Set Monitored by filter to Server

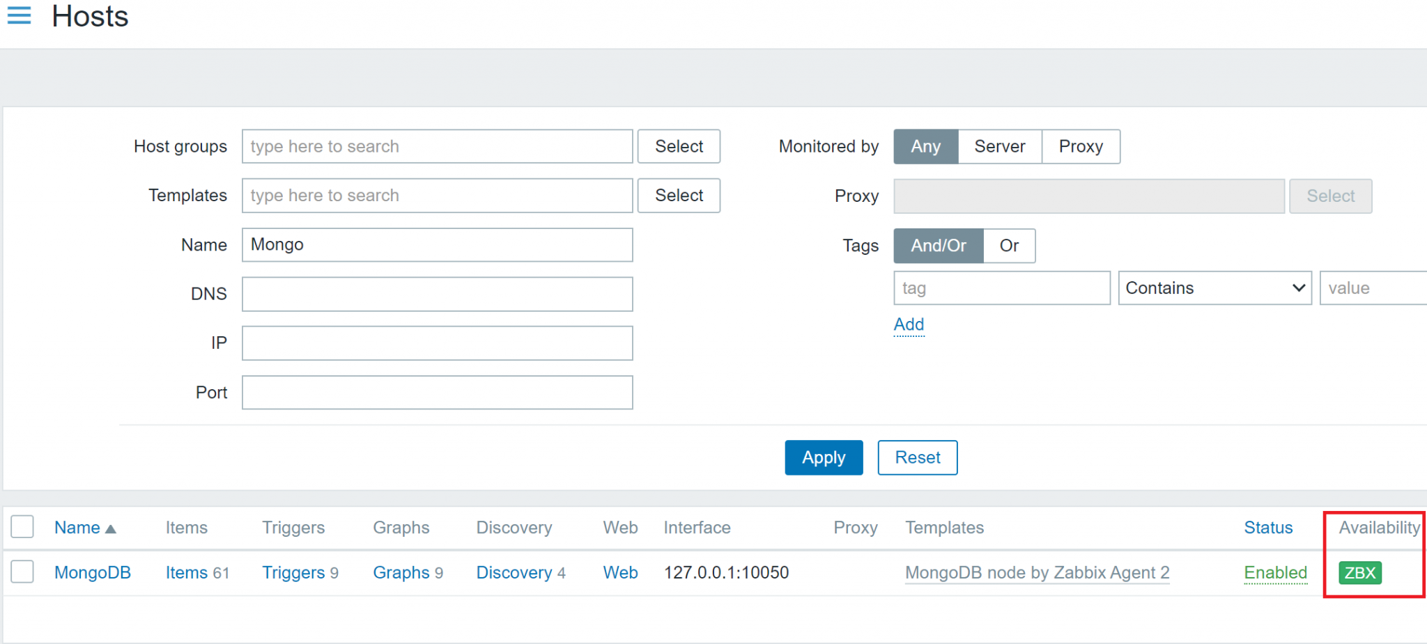coord(999,146)
